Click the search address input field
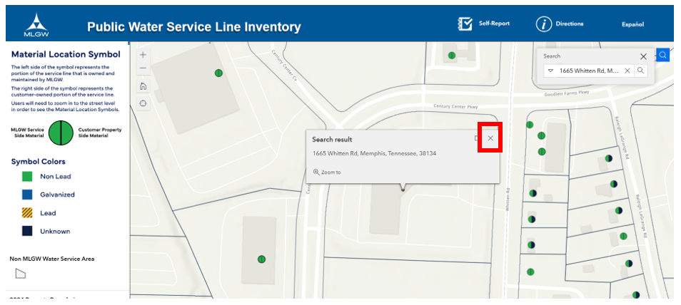This screenshot has height=305, width=681. (590, 71)
